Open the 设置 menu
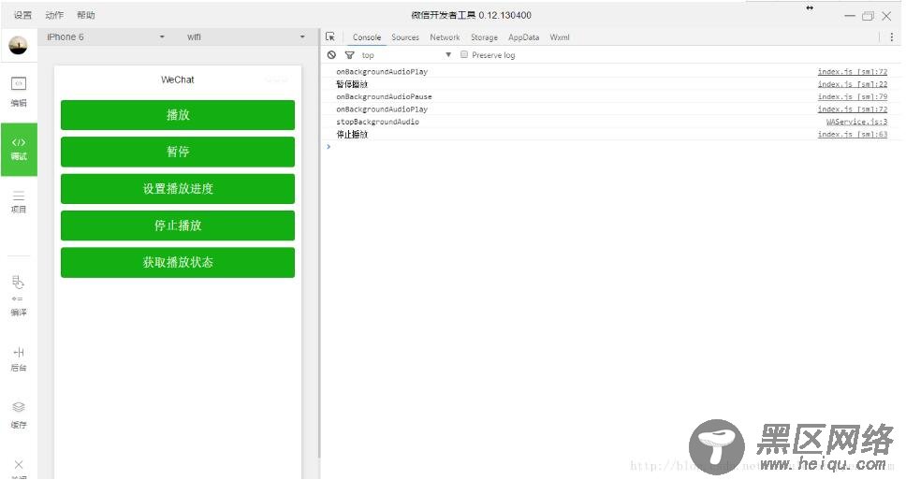906x480 pixels. pos(22,15)
